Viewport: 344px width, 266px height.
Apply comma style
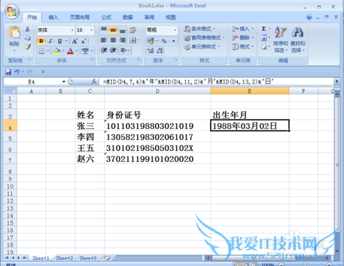[173, 41]
